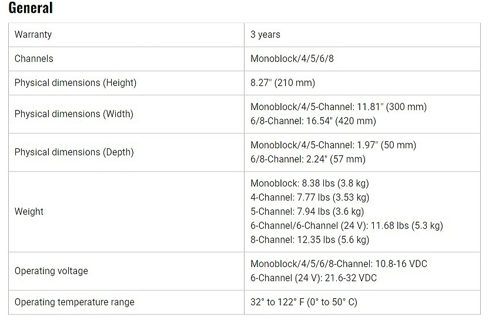Click the 3 years warranty value
The height and width of the screenshot is (324, 492).
(x=265, y=35)
